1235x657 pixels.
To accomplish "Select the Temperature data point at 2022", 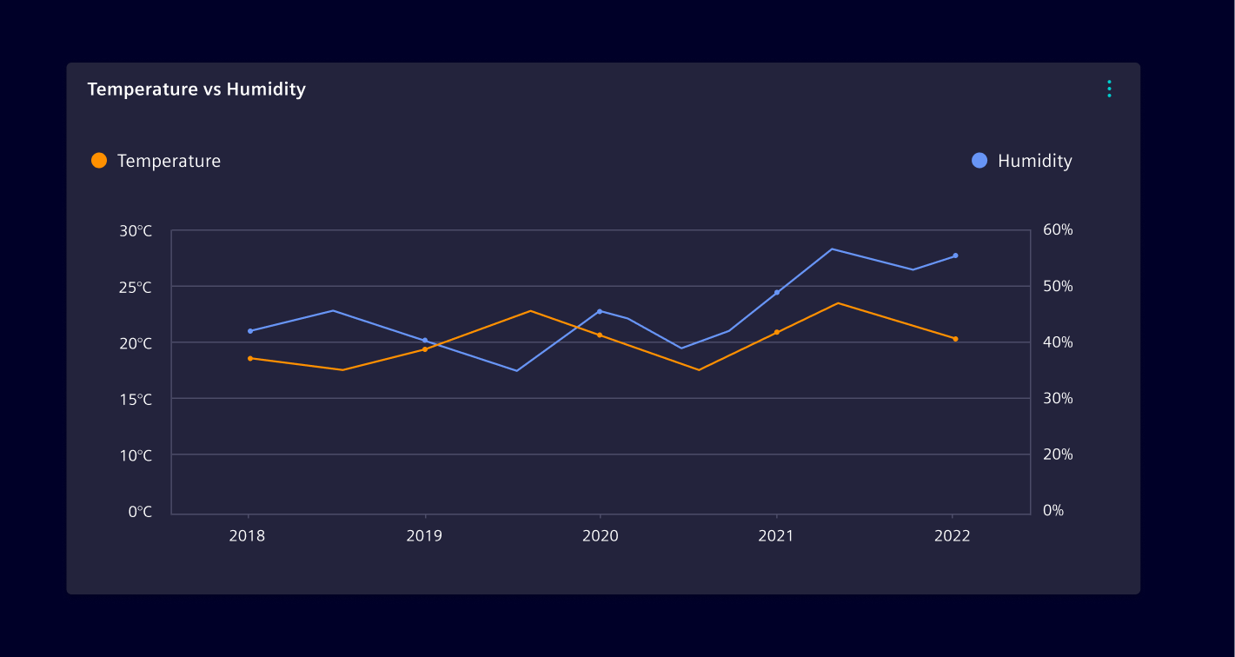I will point(955,339).
